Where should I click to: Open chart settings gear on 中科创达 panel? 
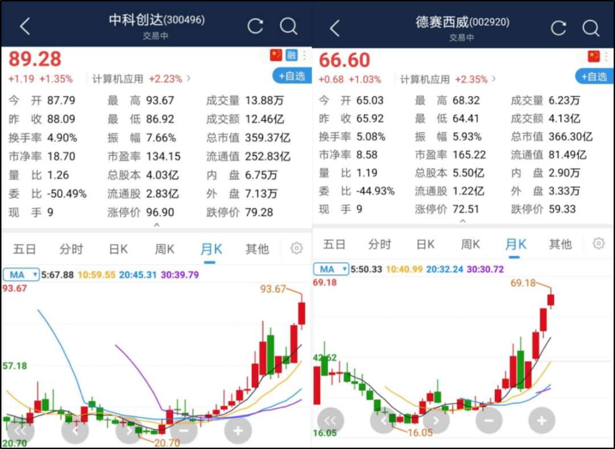click(x=297, y=248)
